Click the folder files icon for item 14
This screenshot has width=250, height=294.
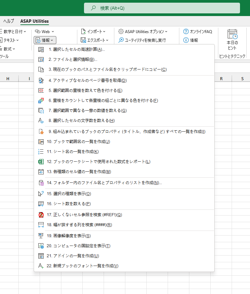click(x=41, y=183)
